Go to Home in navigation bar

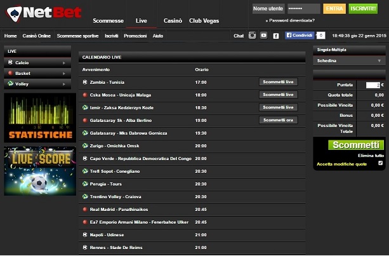(10, 36)
